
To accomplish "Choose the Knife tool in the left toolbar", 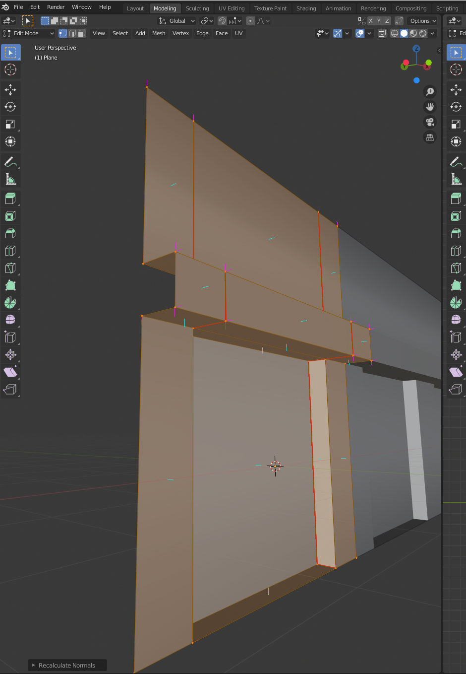I will (x=10, y=268).
